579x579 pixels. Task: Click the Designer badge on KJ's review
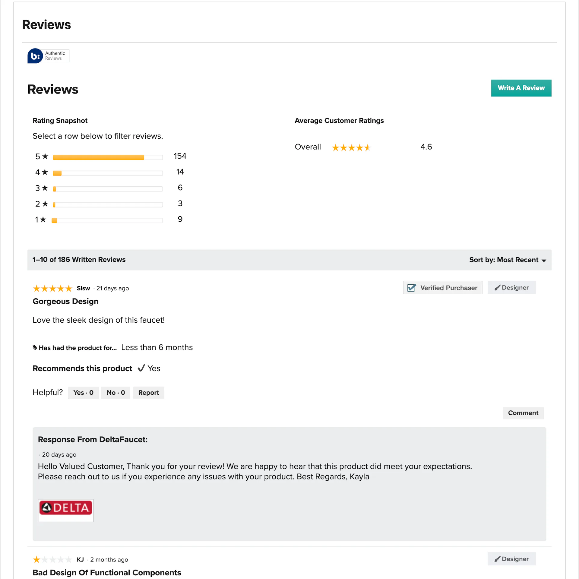tap(511, 559)
